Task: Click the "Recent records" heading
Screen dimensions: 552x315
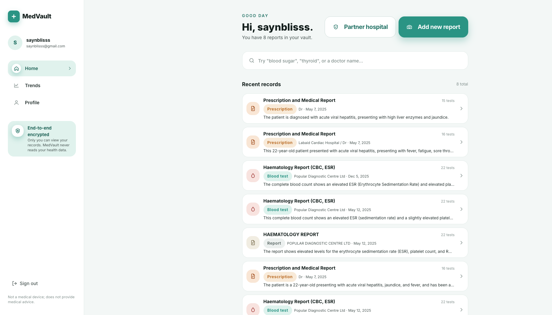Action: pos(262,84)
